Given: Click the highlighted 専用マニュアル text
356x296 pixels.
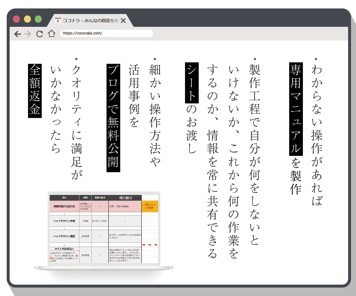Looking at the screenshot, I should (x=296, y=109).
